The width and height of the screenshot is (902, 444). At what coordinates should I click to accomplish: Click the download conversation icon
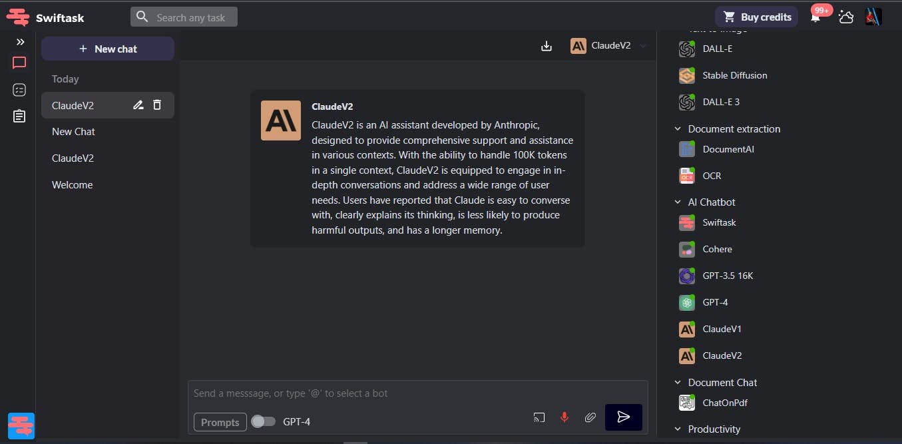click(547, 46)
